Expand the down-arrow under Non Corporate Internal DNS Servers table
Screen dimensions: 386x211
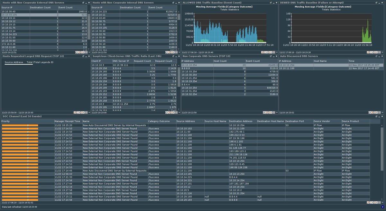[179, 52]
